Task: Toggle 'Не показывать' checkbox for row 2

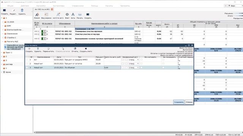Action: pyautogui.click(x=163, y=63)
